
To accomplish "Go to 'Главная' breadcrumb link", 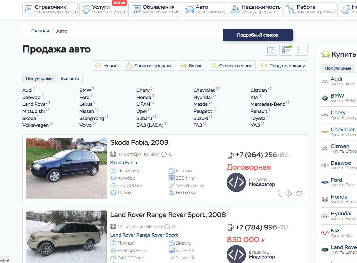I will click(40, 31).
